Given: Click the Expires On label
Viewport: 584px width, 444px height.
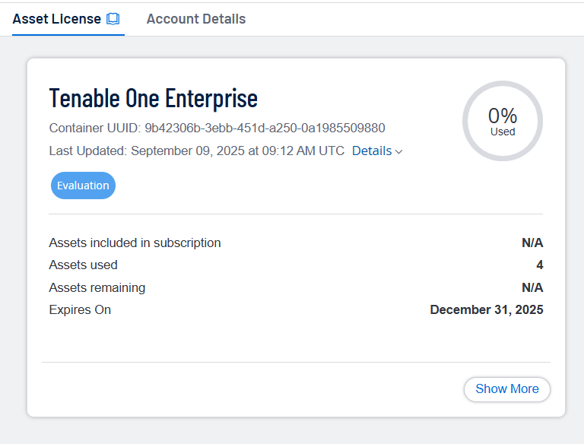Looking at the screenshot, I should (80, 309).
